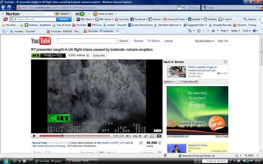263x164 pixels.
Task: Collapse the Next in Series panel arrow
Action: click(225, 62)
